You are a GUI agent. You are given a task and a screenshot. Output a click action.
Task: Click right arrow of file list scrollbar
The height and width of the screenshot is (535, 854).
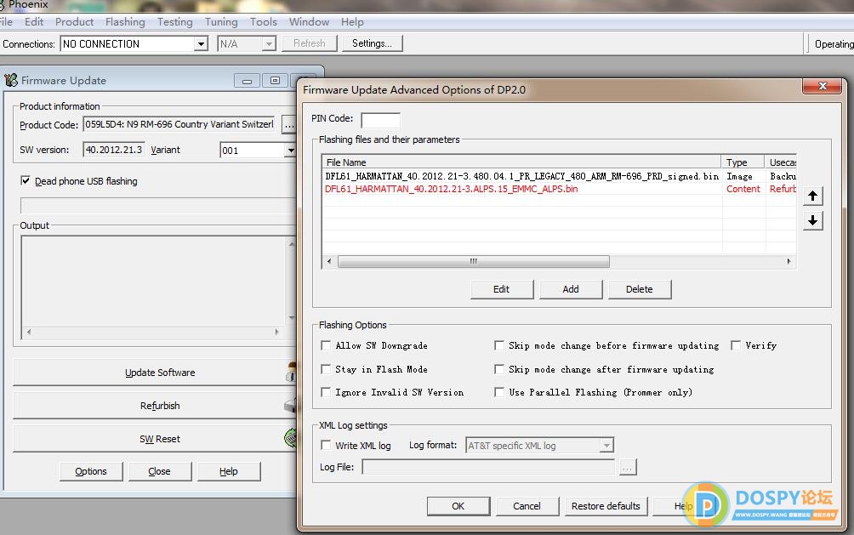tap(789, 261)
